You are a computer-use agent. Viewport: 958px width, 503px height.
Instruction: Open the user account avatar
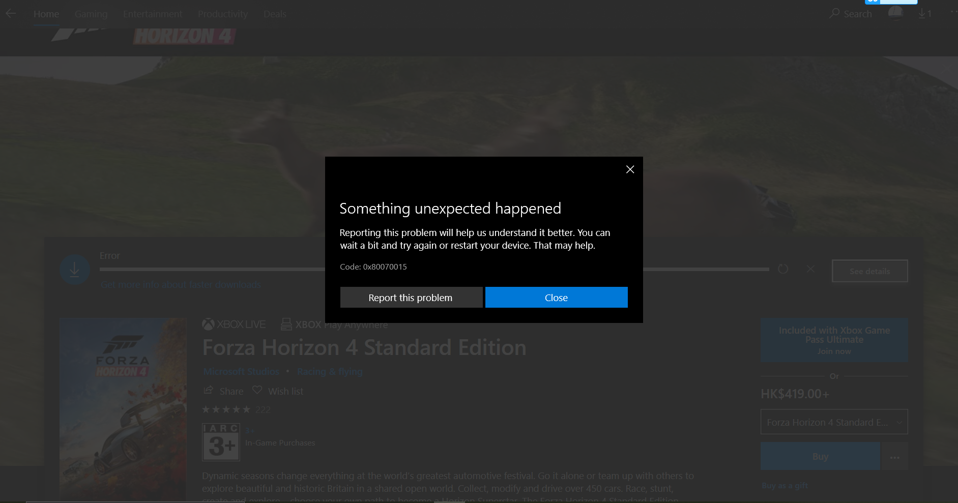tap(895, 14)
